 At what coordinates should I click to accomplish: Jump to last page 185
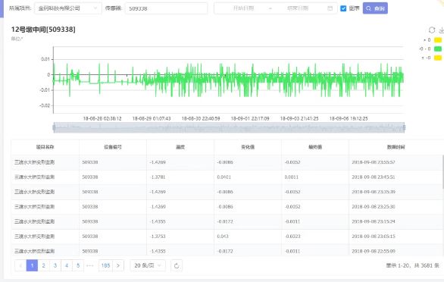click(105, 265)
